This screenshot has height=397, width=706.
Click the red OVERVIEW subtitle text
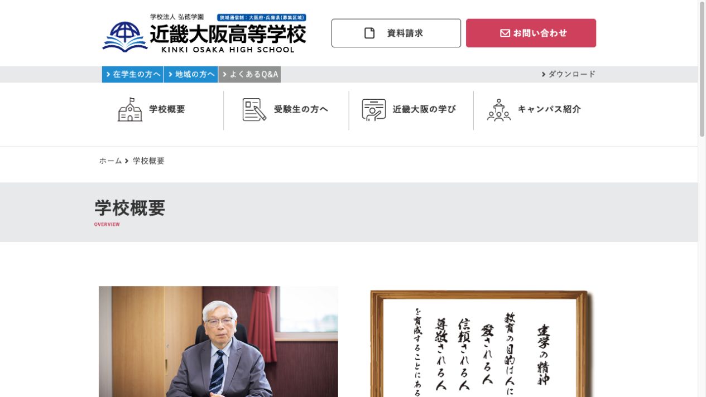pos(107,225)
